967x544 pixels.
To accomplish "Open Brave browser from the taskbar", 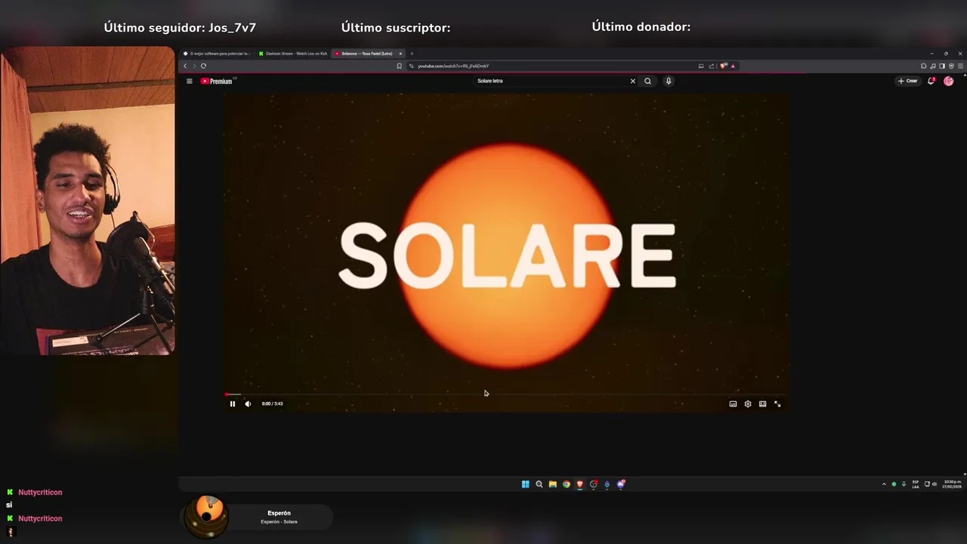I will click(x=579, y=484).
